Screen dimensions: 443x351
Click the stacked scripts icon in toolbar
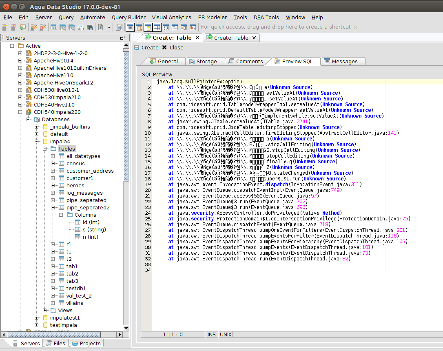point(120,27)
